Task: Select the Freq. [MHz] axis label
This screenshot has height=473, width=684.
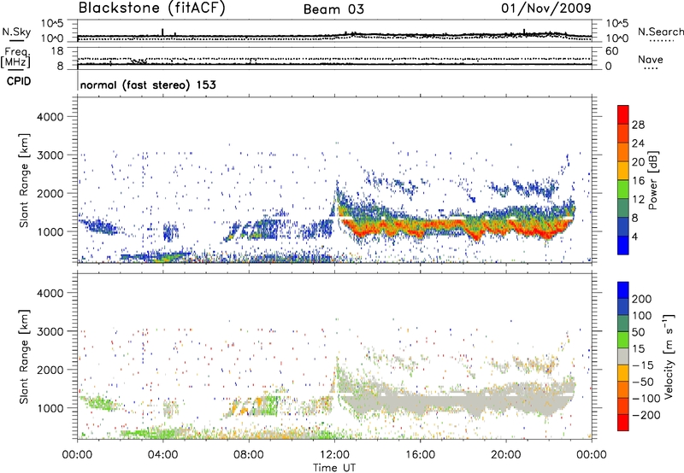Action: (x=16, y=57)
